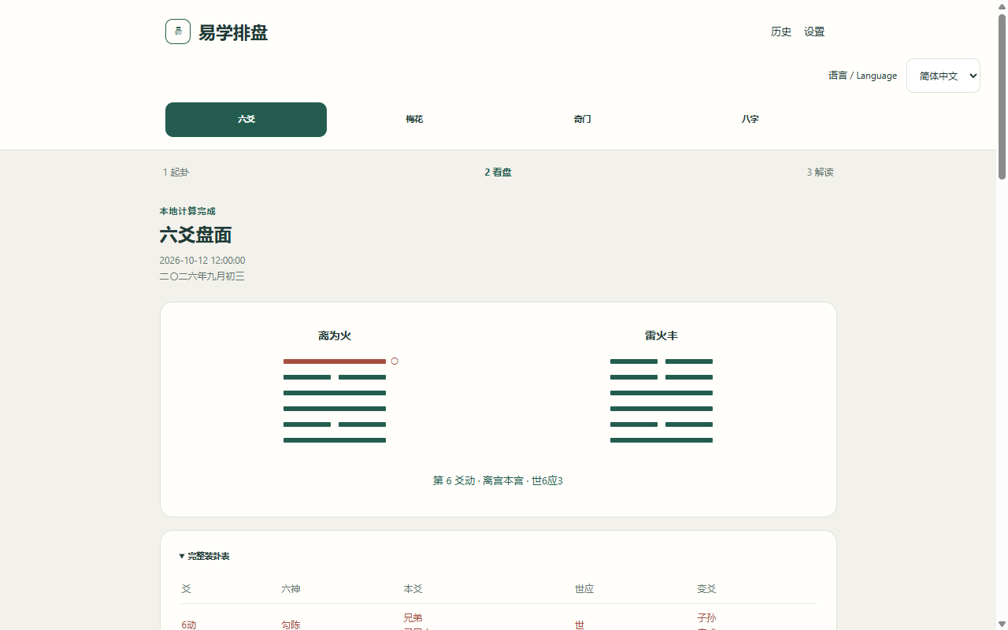Click the red top line of 离为火
The image size is (1008, 630).
(x=335, y=361)
